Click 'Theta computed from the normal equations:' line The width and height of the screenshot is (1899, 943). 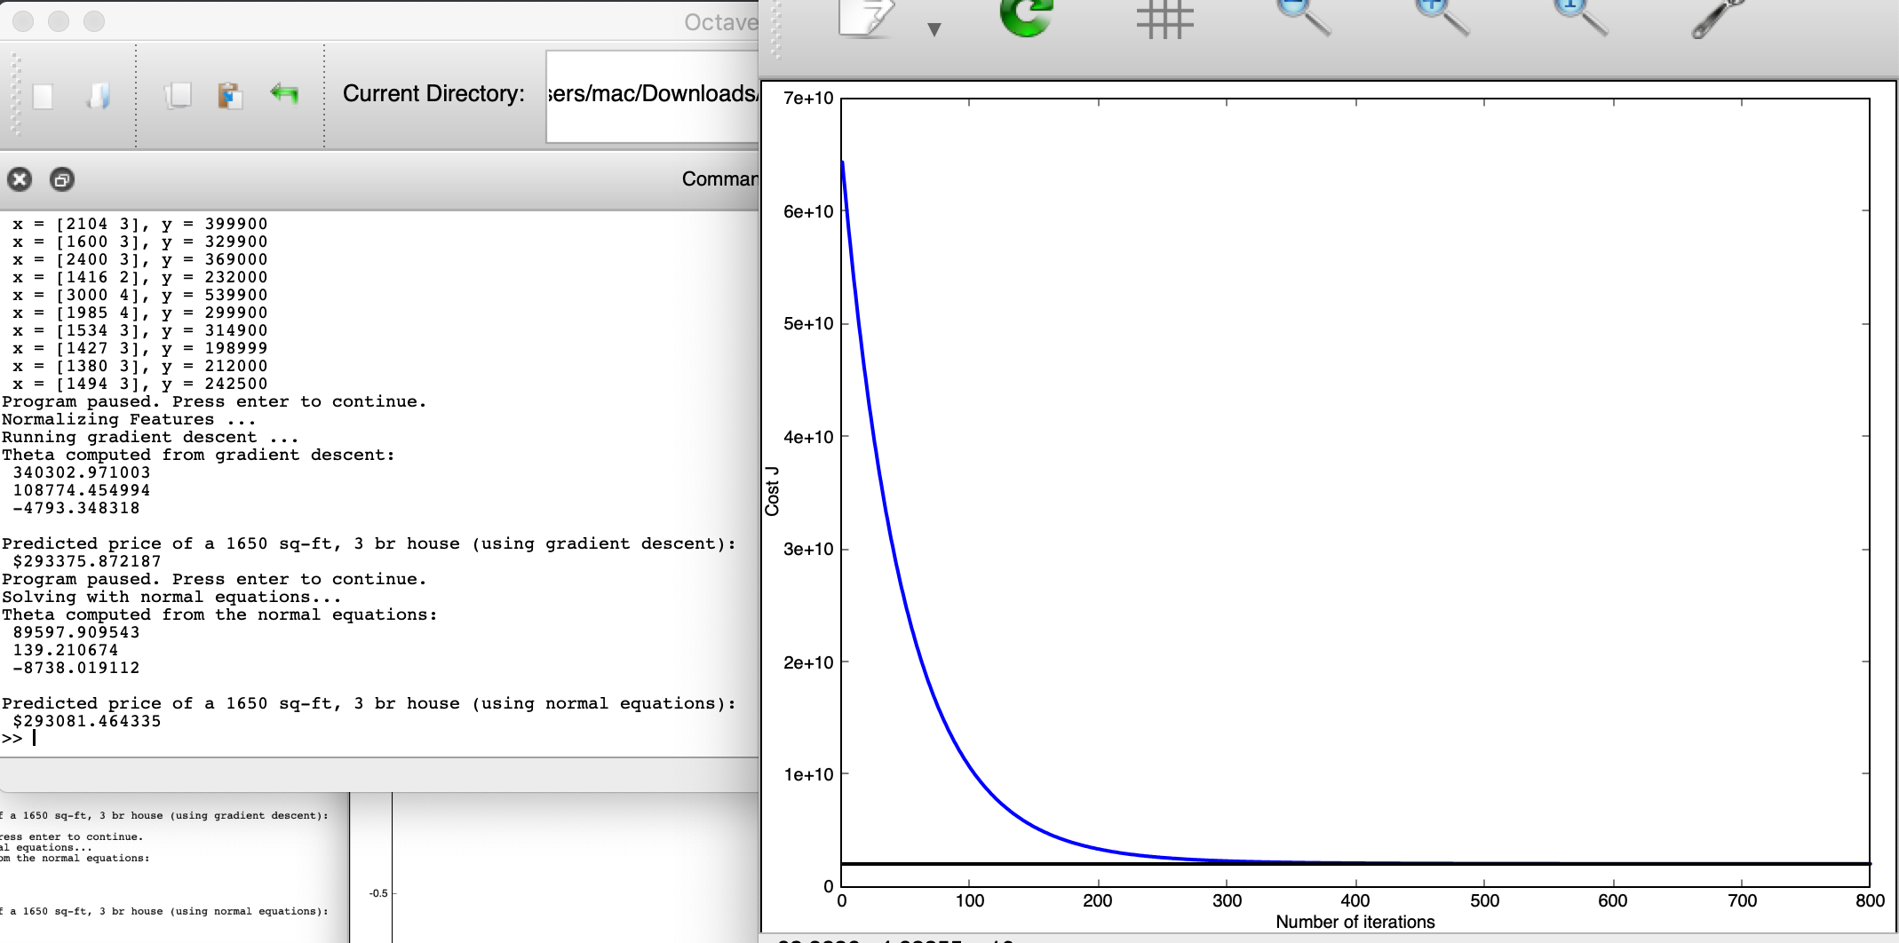pyautogui.click(x=219, y=614)
